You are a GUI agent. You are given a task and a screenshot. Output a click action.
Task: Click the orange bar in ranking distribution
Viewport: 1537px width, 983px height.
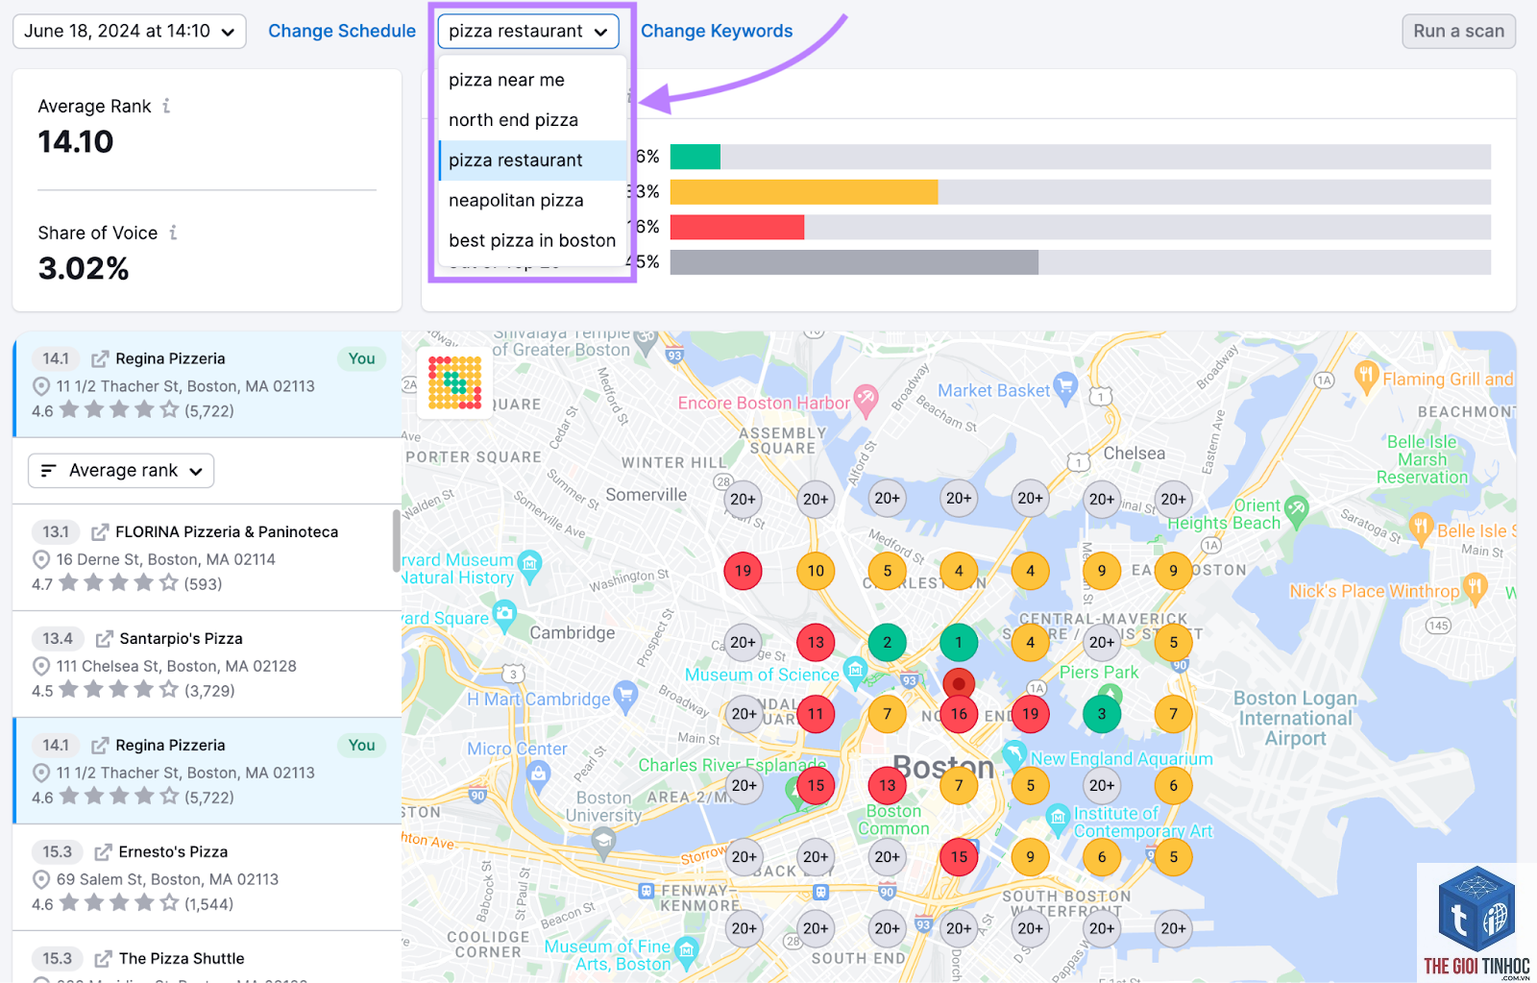[804, 191]
